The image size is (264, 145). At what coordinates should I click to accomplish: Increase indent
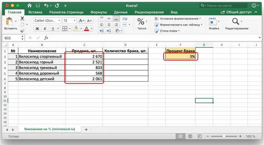pyautogui.click(x=109, y=31)
